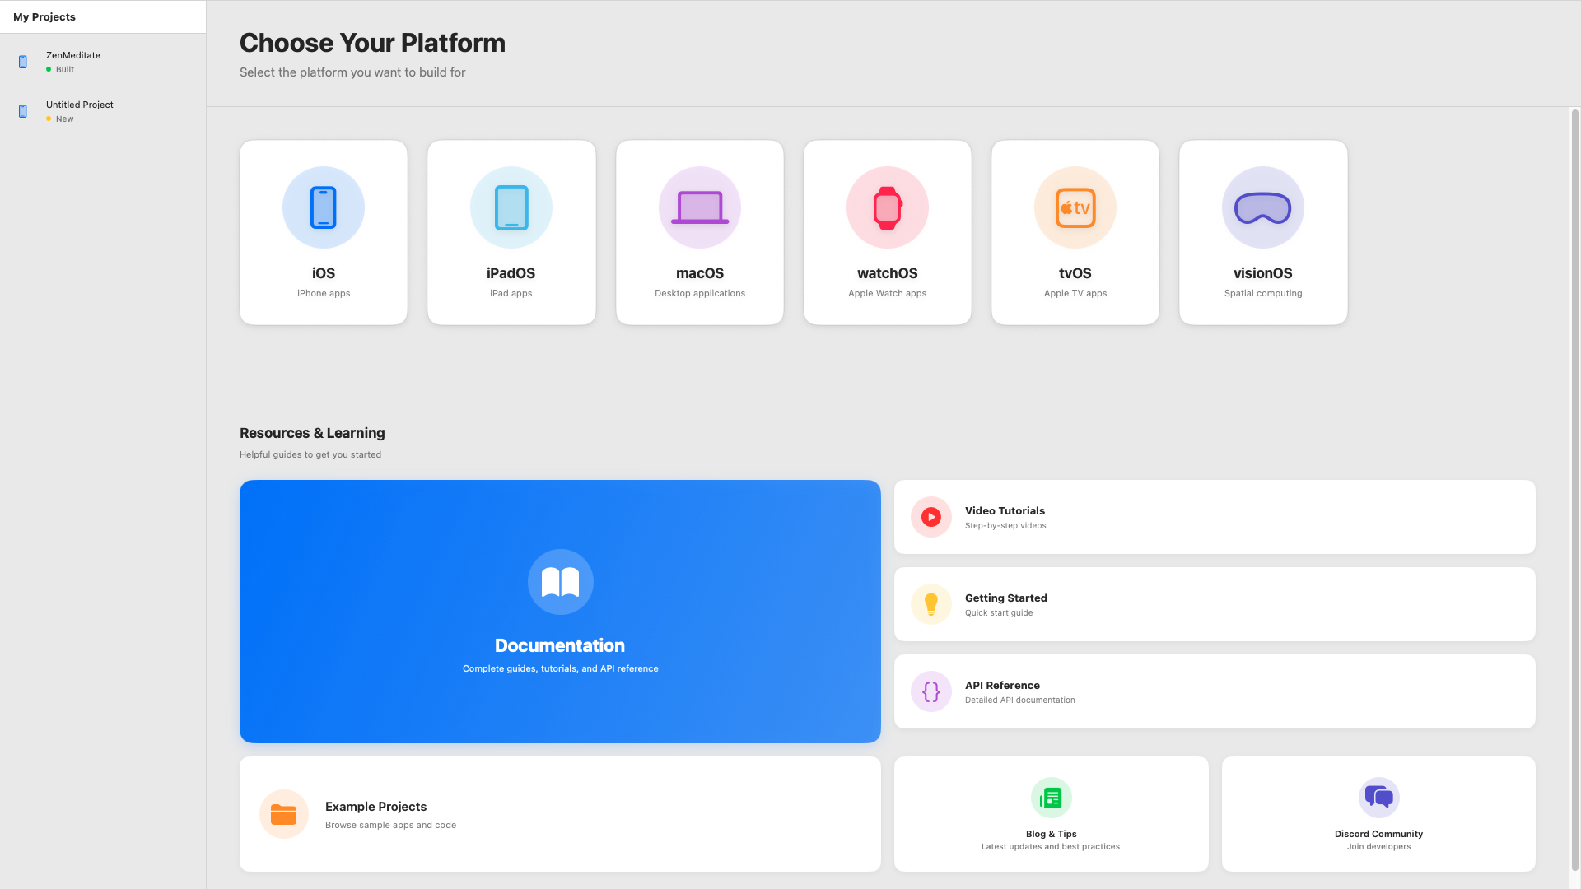Open the Example Projects card title
The image size is (1581, 889).
click(x=376, y=807)
